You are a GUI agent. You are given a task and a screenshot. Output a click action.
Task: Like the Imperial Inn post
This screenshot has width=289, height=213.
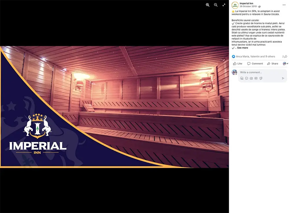click(238, 63)
